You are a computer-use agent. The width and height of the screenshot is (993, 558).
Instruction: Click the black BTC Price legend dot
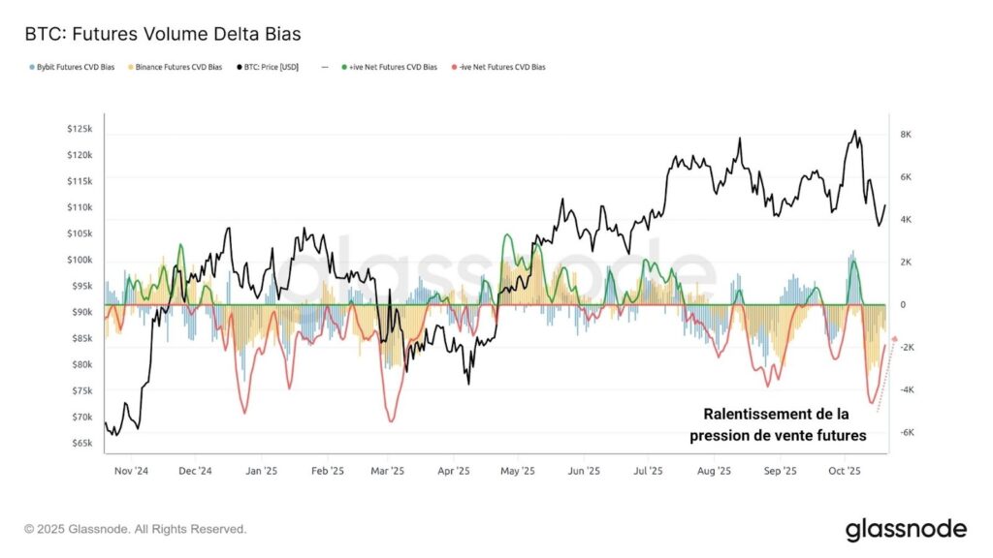(x=238, y=68)
